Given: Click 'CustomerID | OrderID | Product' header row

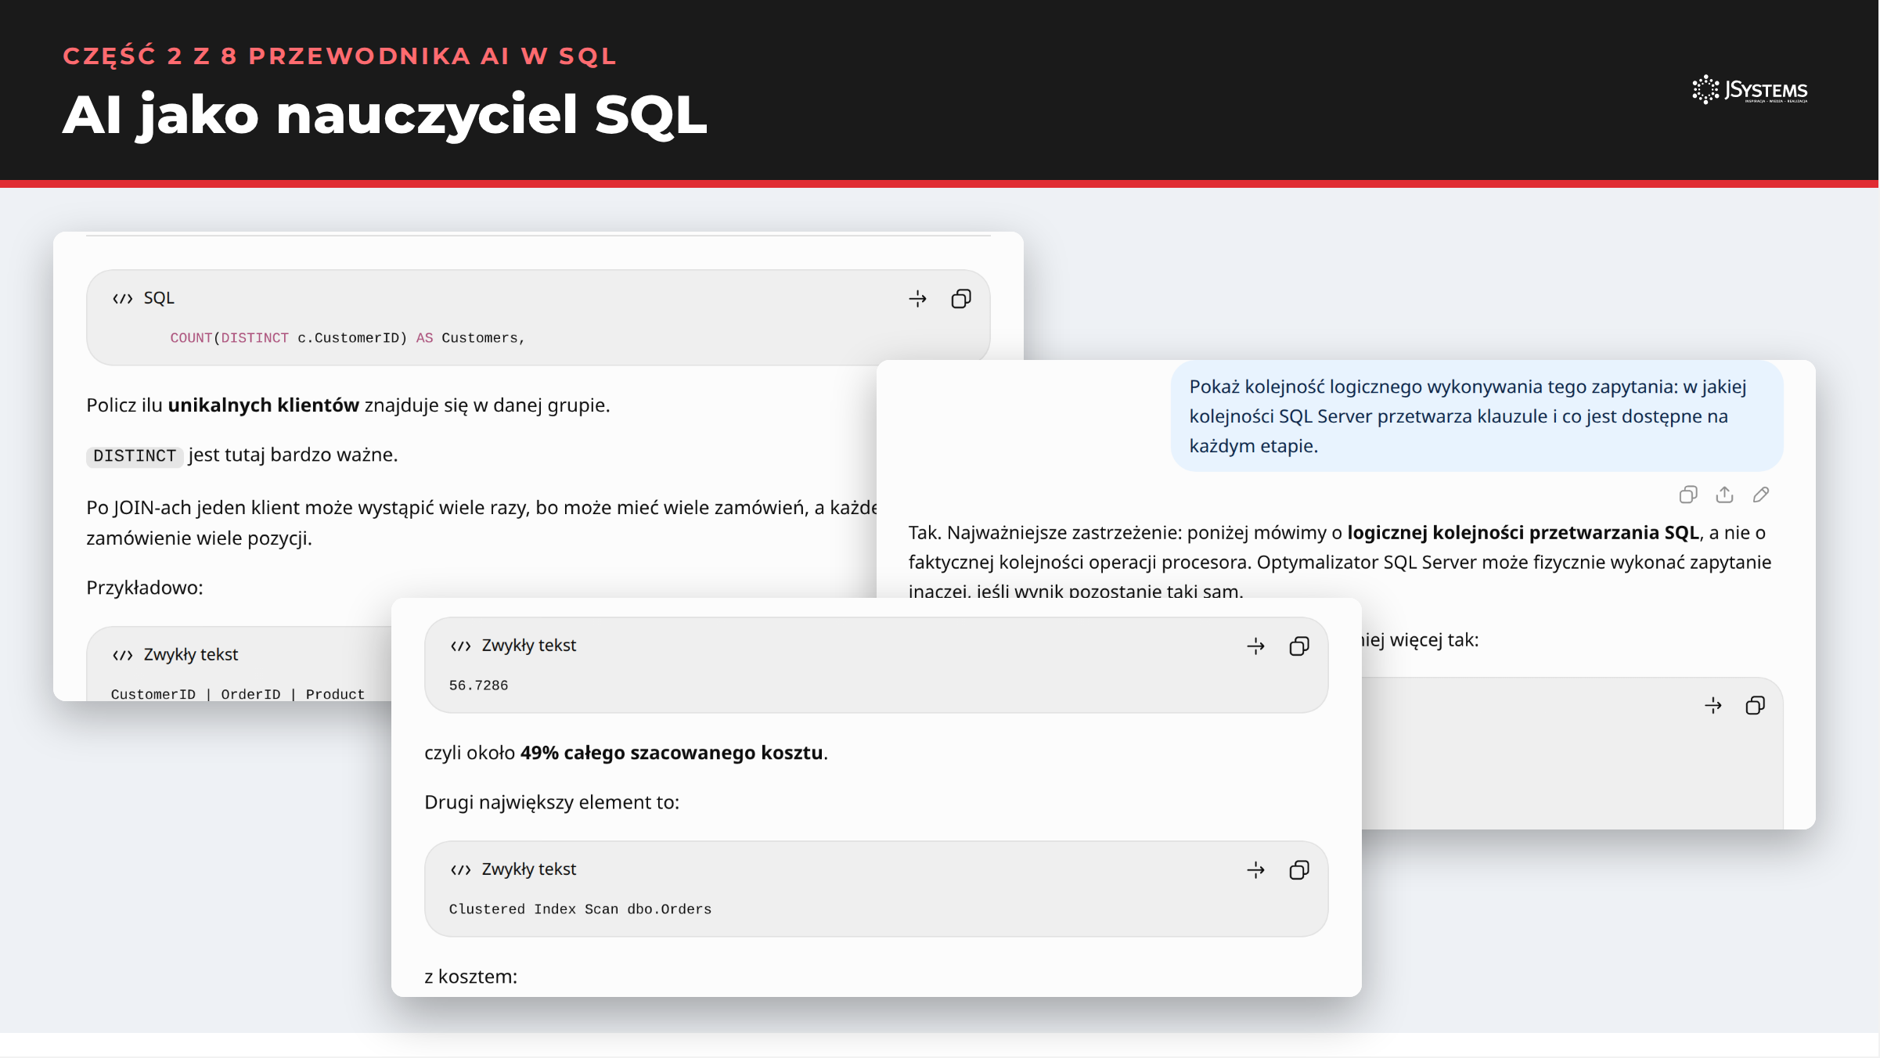Looking at the screenshot, I should (238, 694).
